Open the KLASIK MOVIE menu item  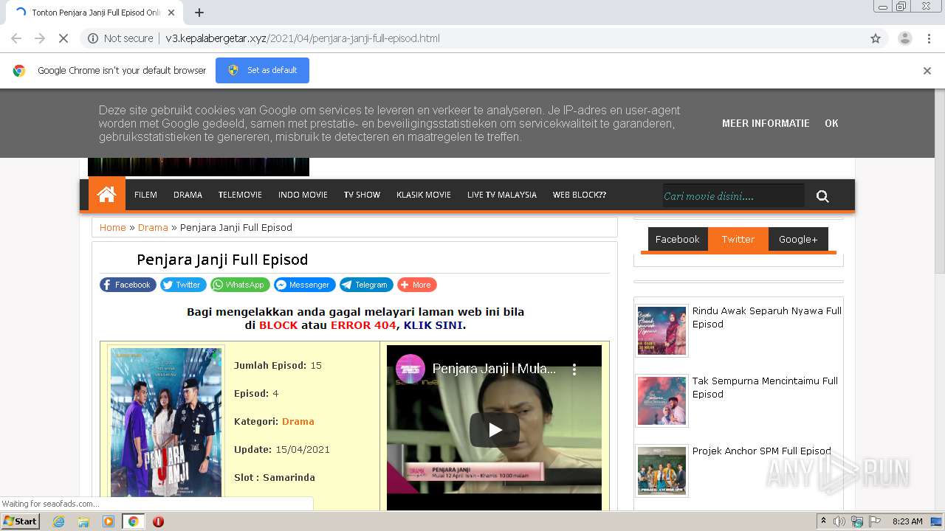[x=423, y=195]
